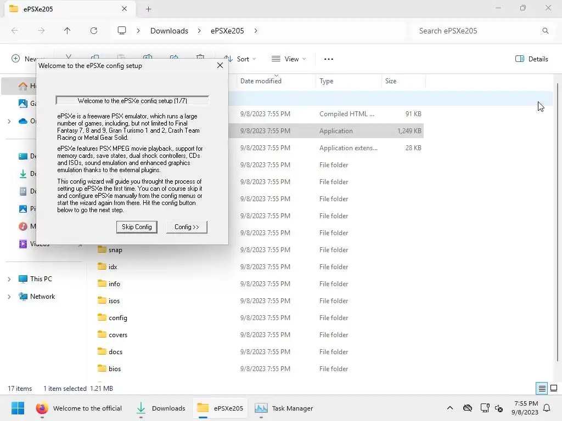Click the Desktop icon in sidebar
This screenshot has height=421, width=562.
click(x=23, y=156)
